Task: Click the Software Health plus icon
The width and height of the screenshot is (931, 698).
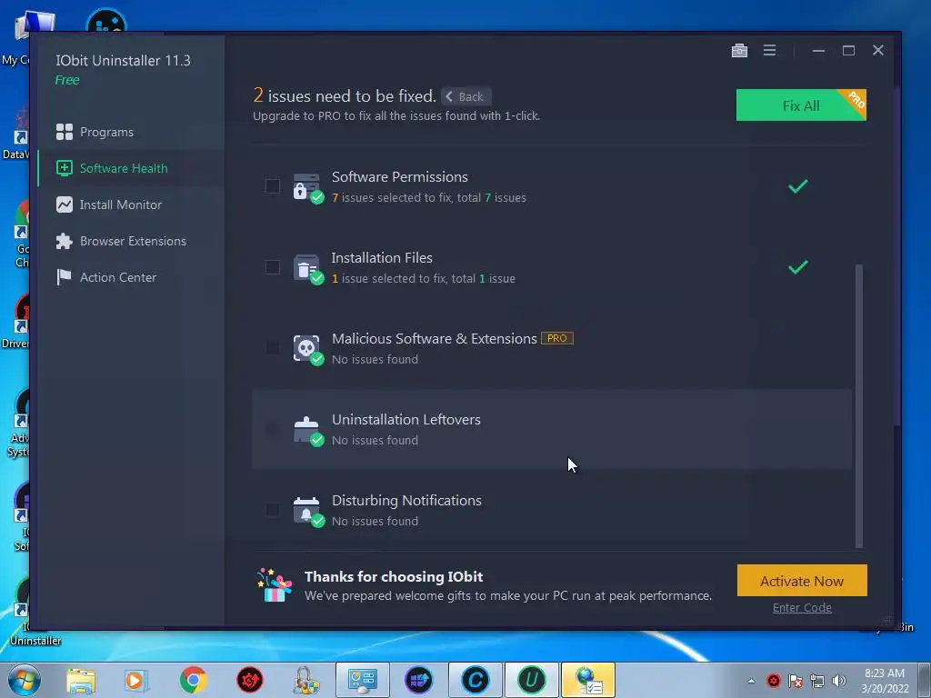Action: pyautogui.click(x=65, y=168)
